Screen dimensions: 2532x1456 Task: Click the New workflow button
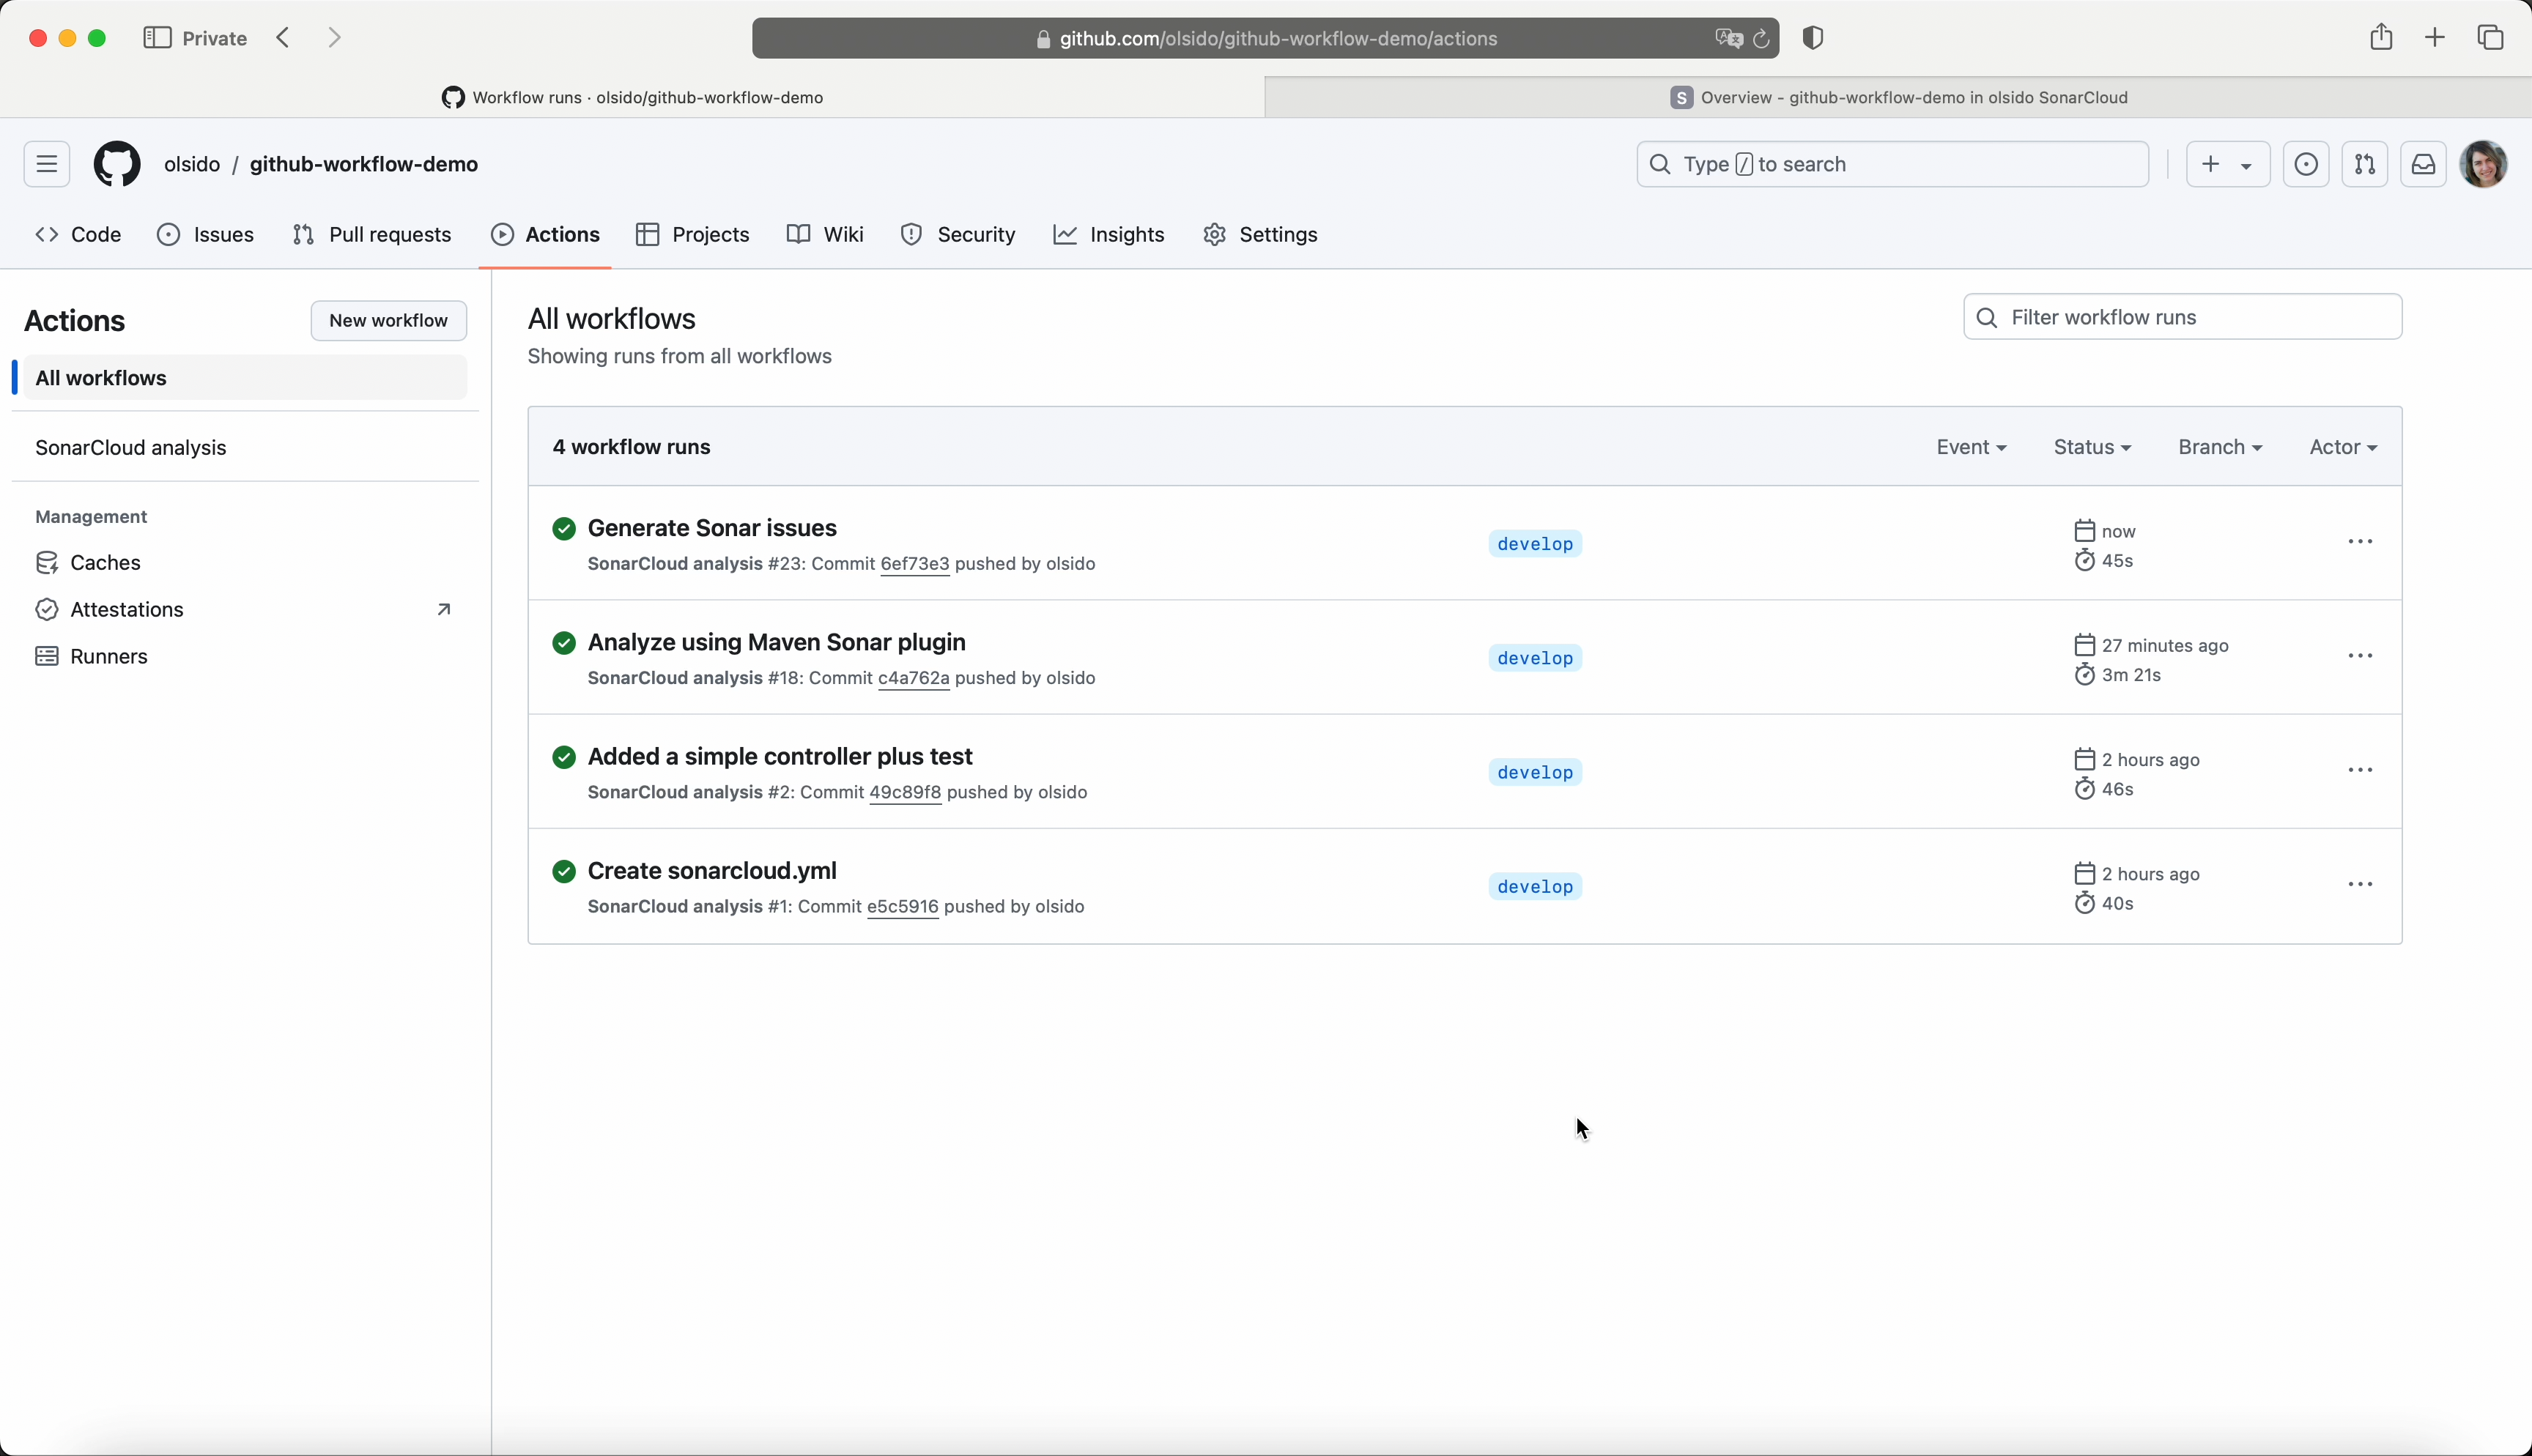pos(388,321)
